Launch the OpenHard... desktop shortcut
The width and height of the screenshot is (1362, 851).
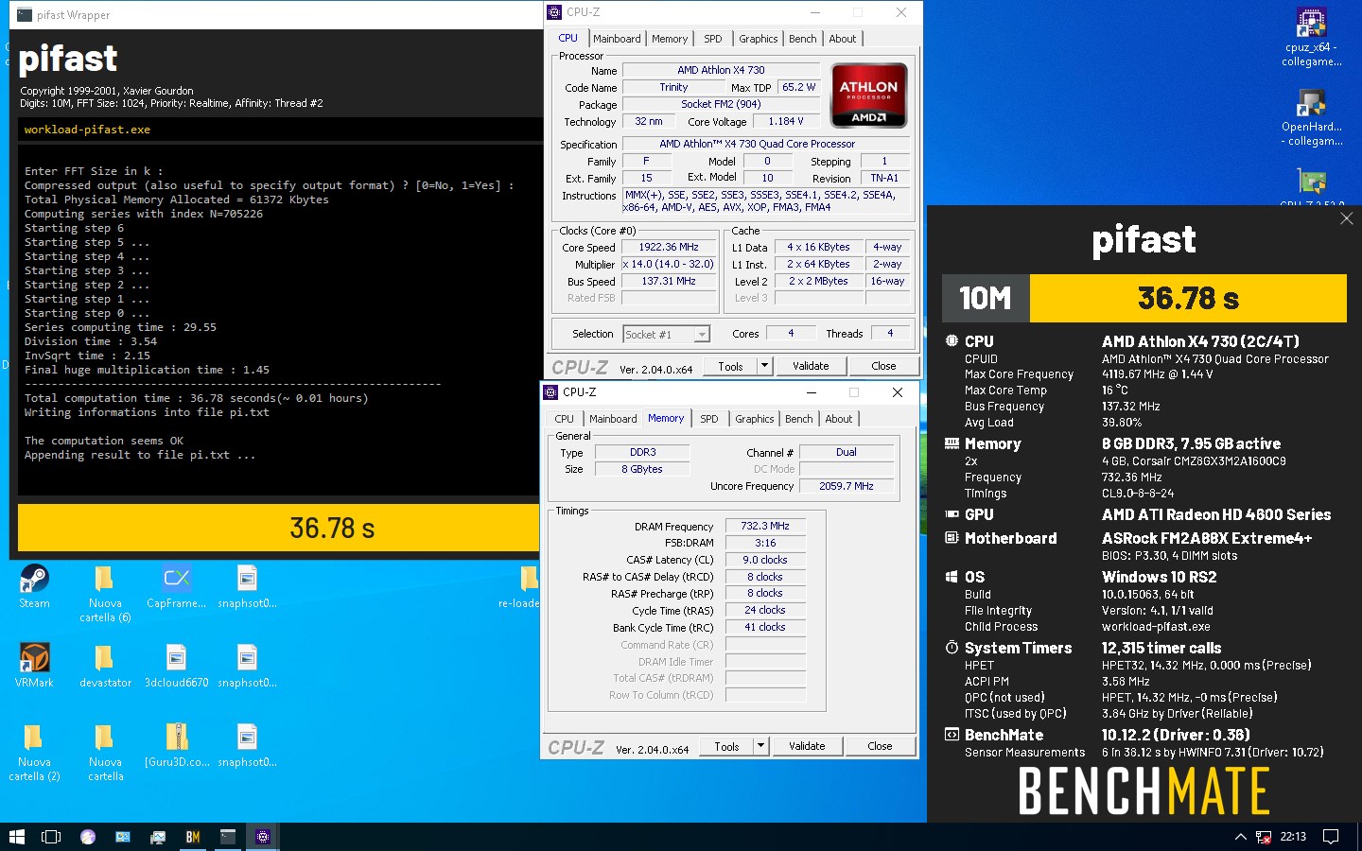[x=1311, y=116]
